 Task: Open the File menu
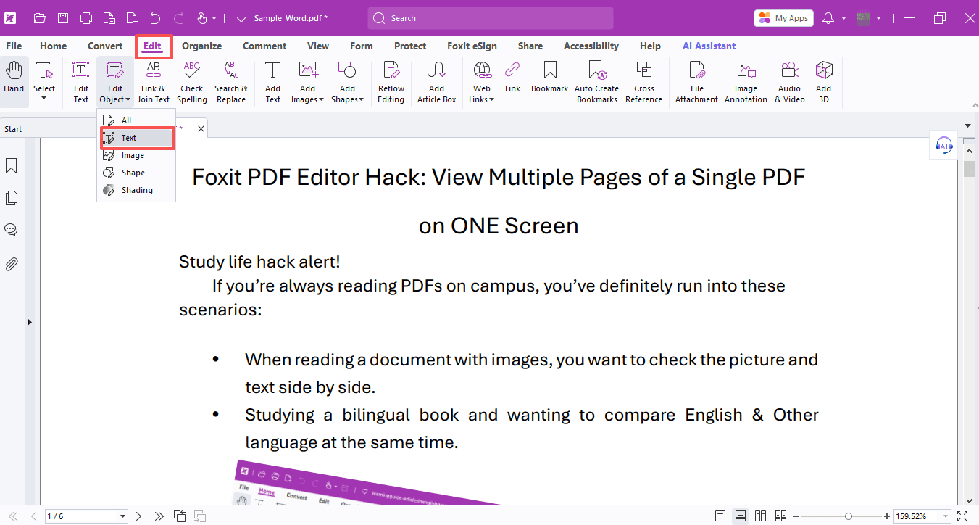point(14,46)
